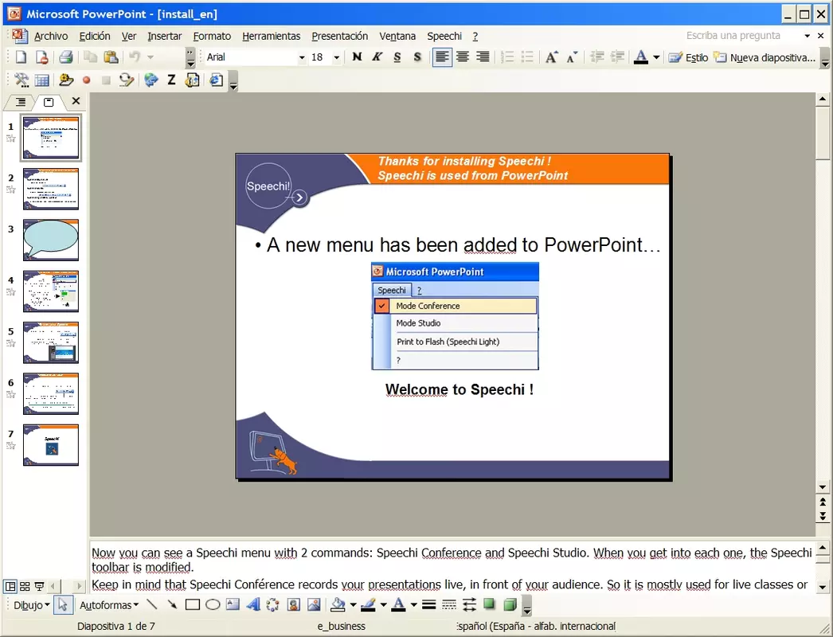Open the Archivo menu

(51, 36)
